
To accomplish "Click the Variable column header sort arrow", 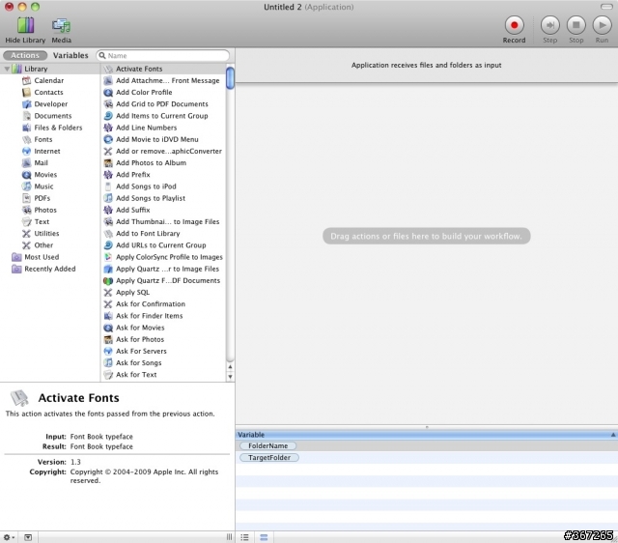I will click(x=613, y=435).
